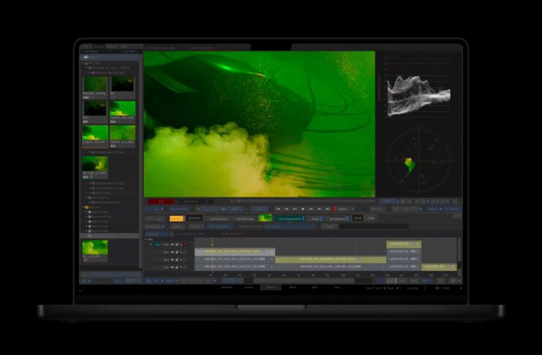Click the stop playback button

(302, 209)
